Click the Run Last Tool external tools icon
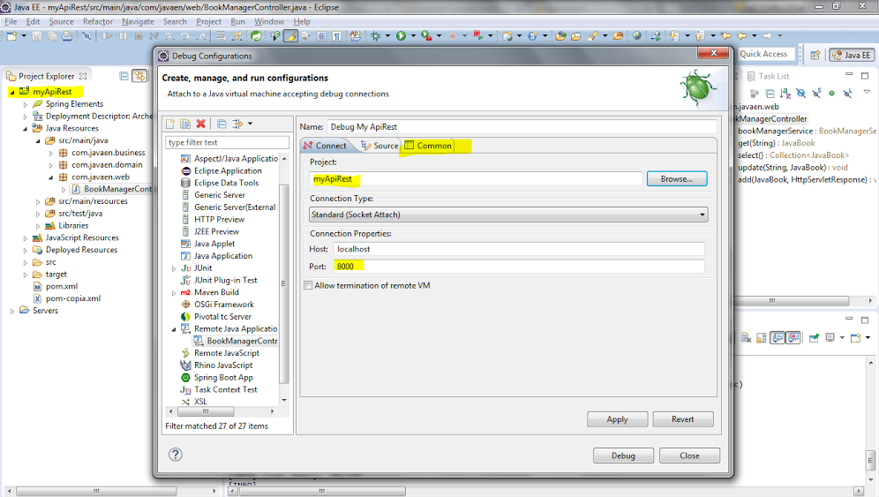This screenshot has width=879, height=497. [x=426, y=36]
